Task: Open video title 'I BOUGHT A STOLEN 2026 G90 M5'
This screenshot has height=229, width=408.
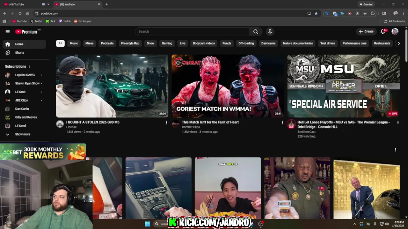Action: click(x=93, y=122)
